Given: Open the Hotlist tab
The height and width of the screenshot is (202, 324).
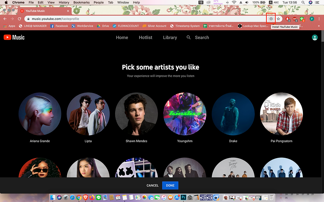Looking at the screenshot, I should 145,38.
